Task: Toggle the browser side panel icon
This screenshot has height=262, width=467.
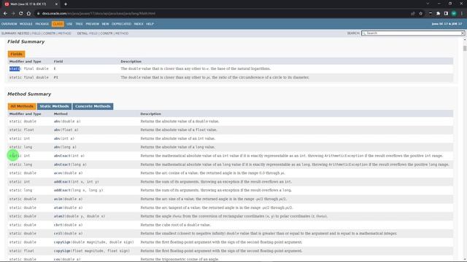Action: (446, 13)
